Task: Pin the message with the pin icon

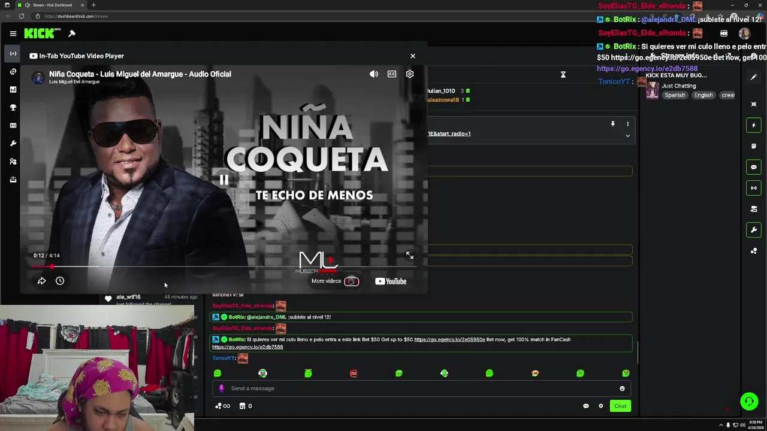Action: (612, 124)
